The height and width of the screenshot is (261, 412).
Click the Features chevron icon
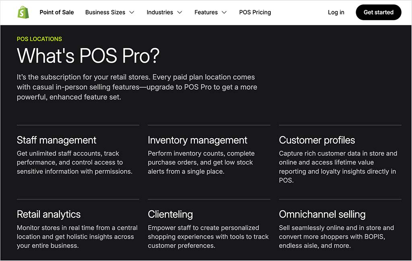(x=224, y=12)
